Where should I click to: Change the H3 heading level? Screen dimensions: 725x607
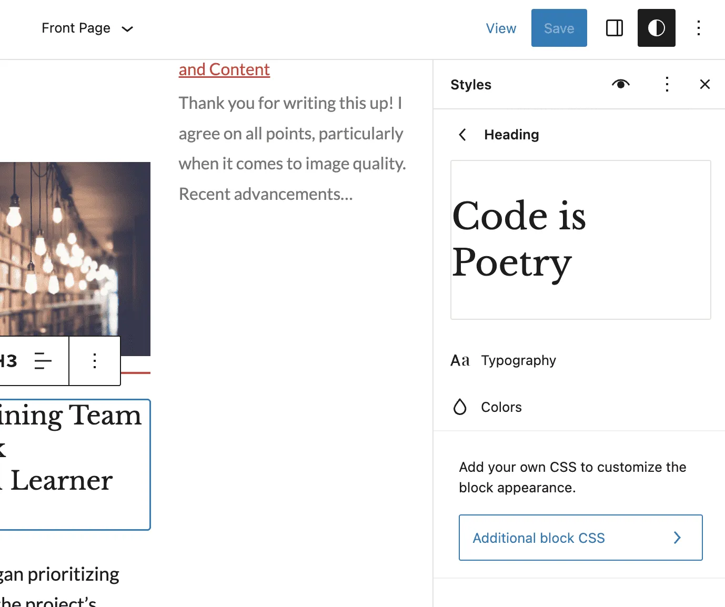point(8,361)
